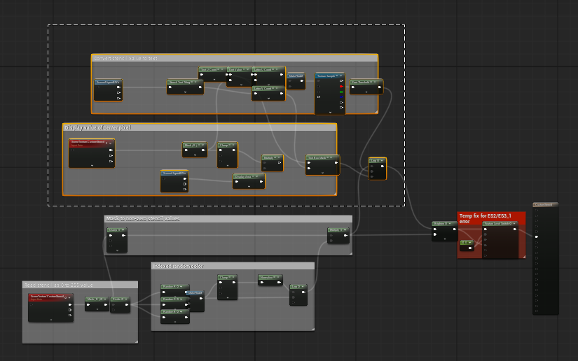Select the Divide node
578x361 pixels.
(x=121, y=305)
